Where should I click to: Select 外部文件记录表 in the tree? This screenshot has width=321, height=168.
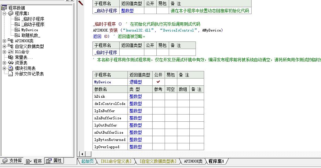[x=29, y=74]
